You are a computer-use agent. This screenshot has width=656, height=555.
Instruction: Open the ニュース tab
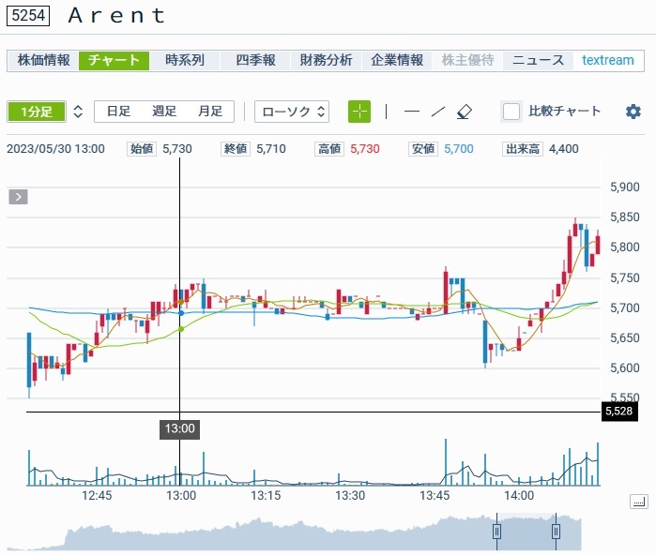coord(538,60)
